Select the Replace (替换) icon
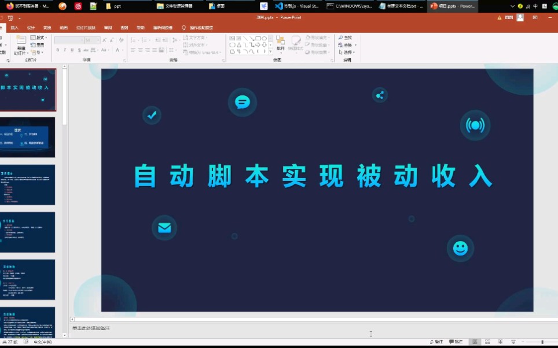Screen dimensions: 558x348 point(346,45)
